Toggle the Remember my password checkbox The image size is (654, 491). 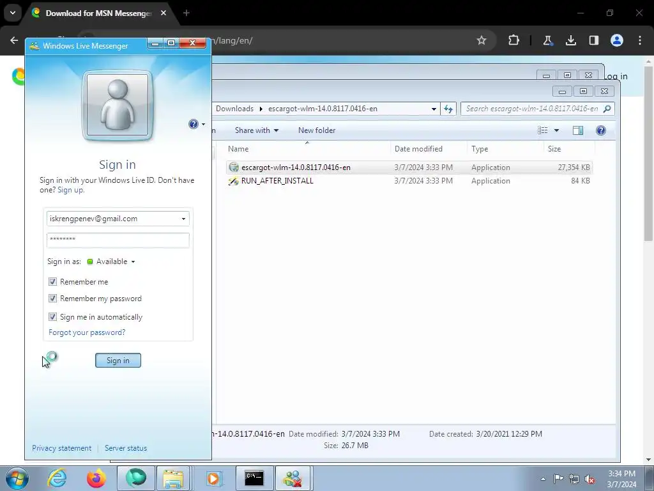(52, 299)
